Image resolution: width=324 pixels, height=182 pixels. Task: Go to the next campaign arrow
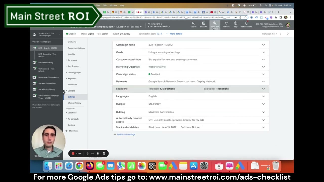coord(288,34)
